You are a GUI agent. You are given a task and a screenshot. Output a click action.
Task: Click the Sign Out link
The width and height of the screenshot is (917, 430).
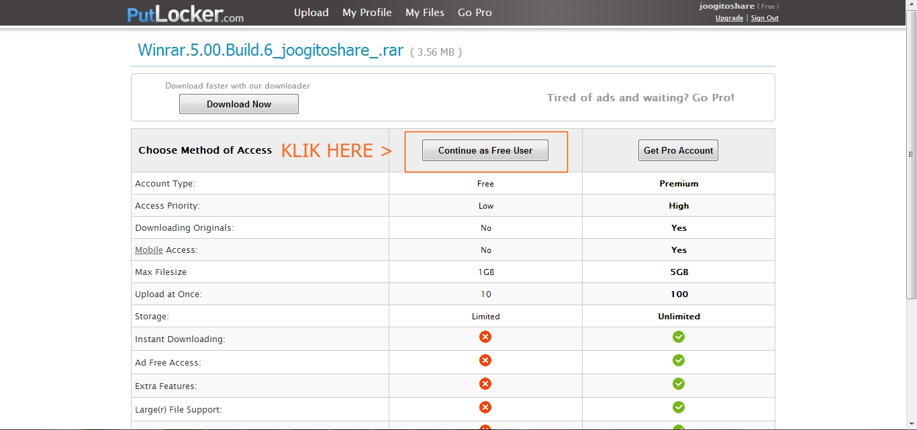click(765, 18)
